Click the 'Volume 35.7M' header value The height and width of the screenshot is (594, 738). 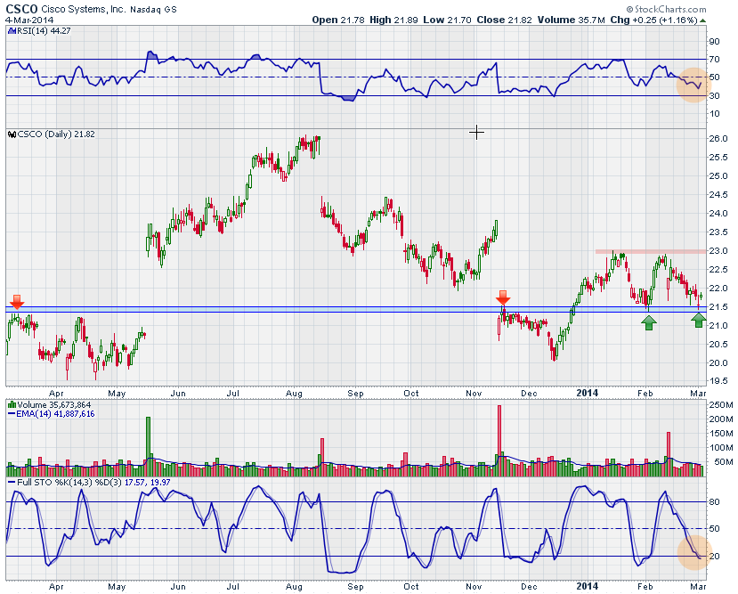571,20
